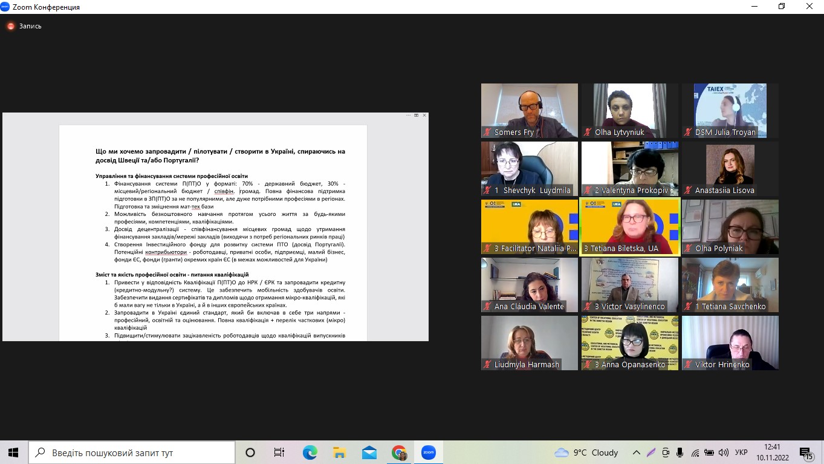The height and width of the screenshot is (464, 824).
Task: Close the shared screen panel
Action: [424, 115]
